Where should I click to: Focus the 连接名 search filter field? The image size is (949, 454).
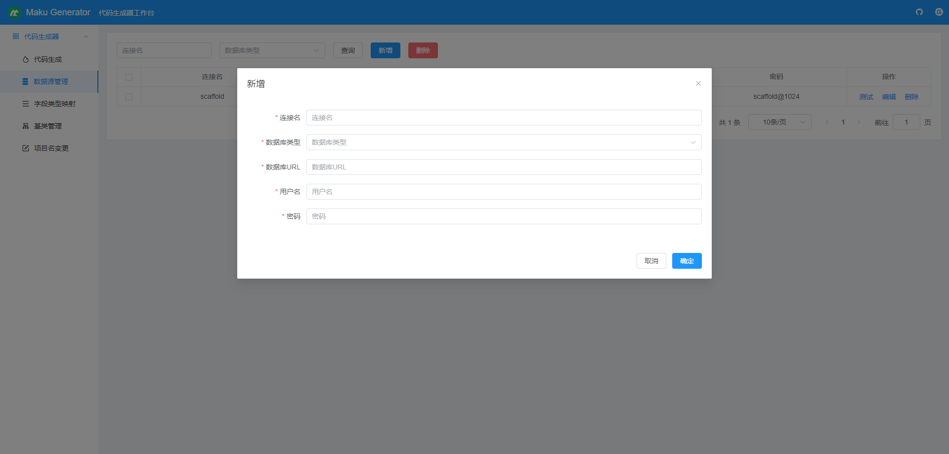[x=164, y=50]
